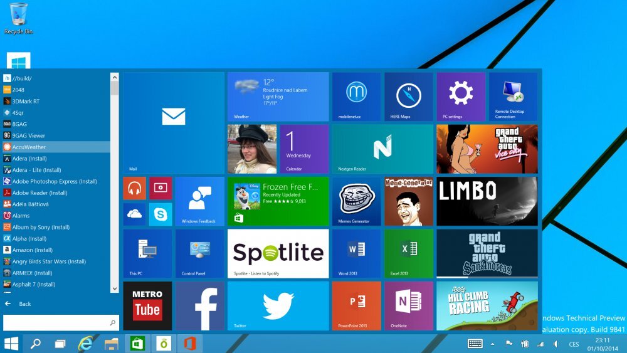The width and height of the screenshot is (627, 353).
Task: Open the PC settings tile
Action: coord(461,97)
